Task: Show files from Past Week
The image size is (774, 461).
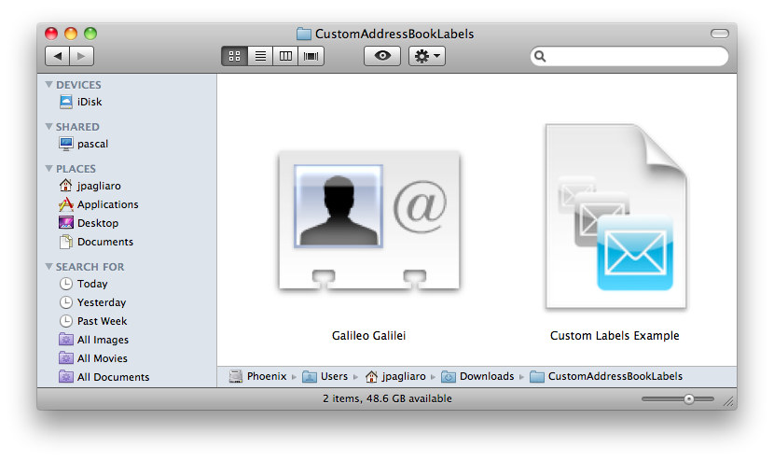Action: (102, 321)
